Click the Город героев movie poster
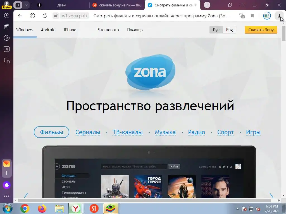This screenshot has height=214, width=286. click(148, 186)
